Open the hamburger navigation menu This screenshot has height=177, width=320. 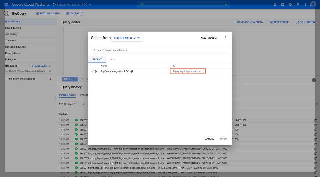(6, 4)
